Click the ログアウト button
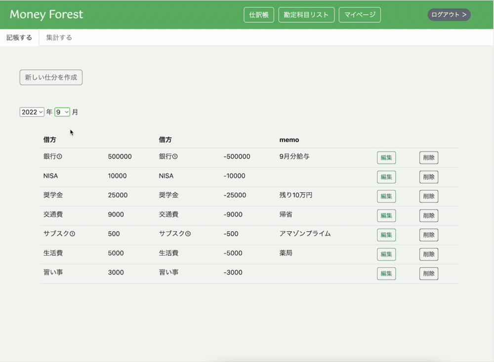 click(x=449, y=14)
